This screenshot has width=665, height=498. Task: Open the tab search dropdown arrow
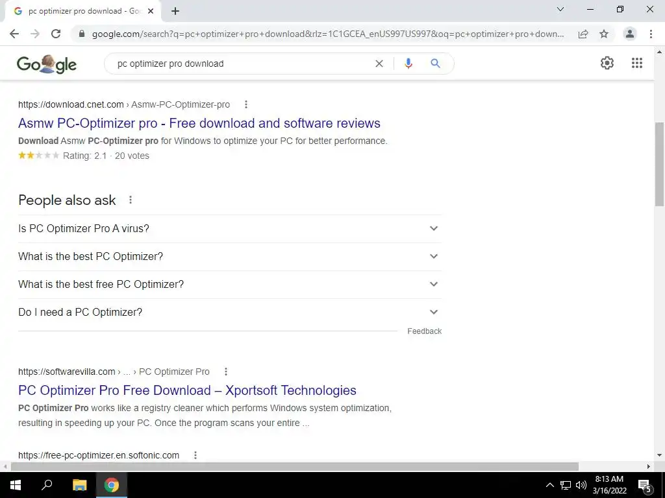click(560, 9)
